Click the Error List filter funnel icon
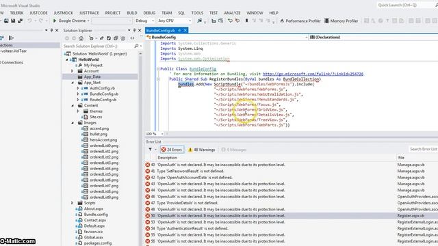This screenshot has width=438, height=246. (x=151, y=150)
